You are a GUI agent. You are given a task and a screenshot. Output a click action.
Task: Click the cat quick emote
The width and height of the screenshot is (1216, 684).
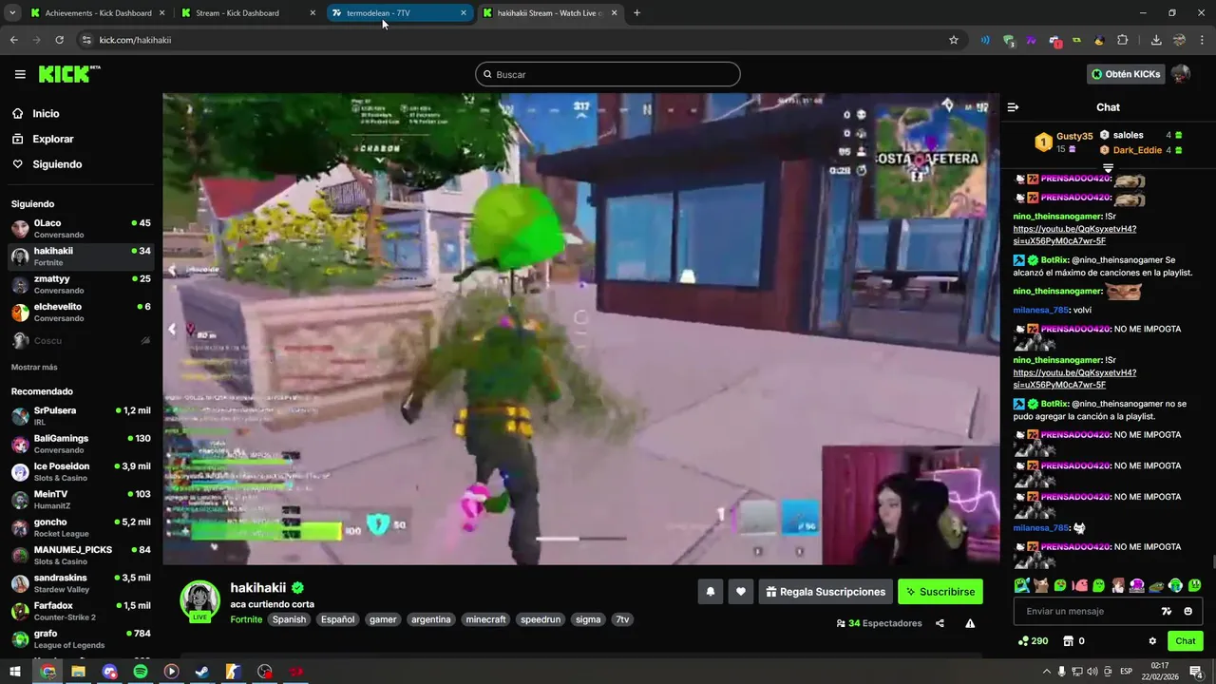(1041, 585)
